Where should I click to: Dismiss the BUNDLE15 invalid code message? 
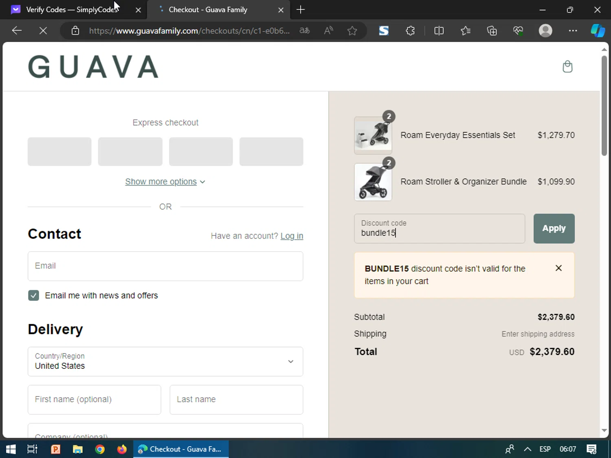(558, 268)
